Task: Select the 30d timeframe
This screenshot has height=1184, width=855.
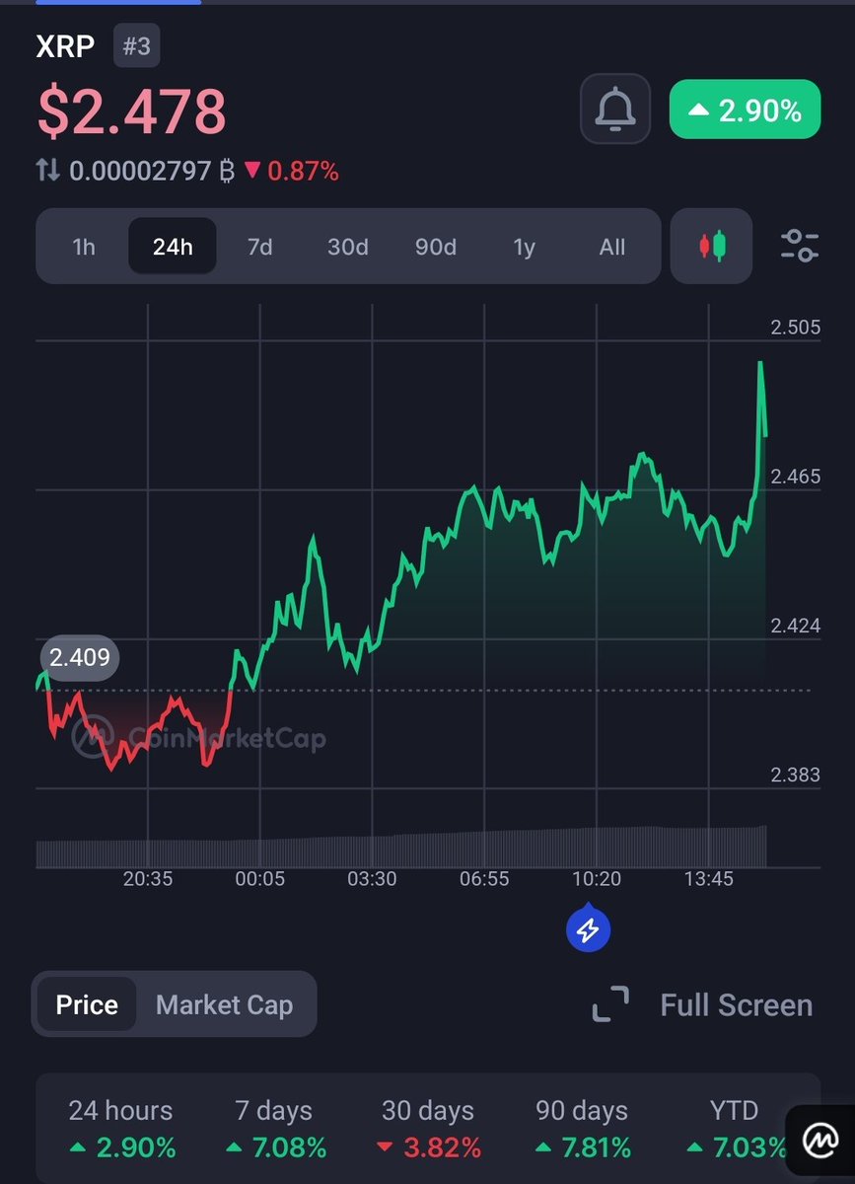Action: tap(347, 247)
